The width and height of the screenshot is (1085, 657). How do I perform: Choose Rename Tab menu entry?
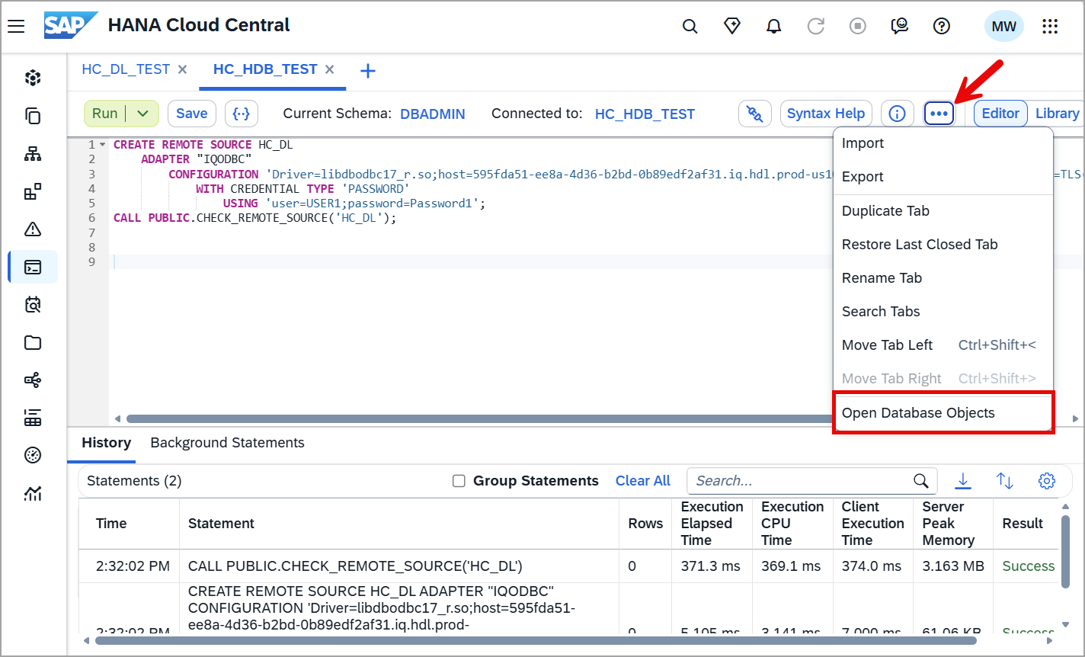(943, 278)
